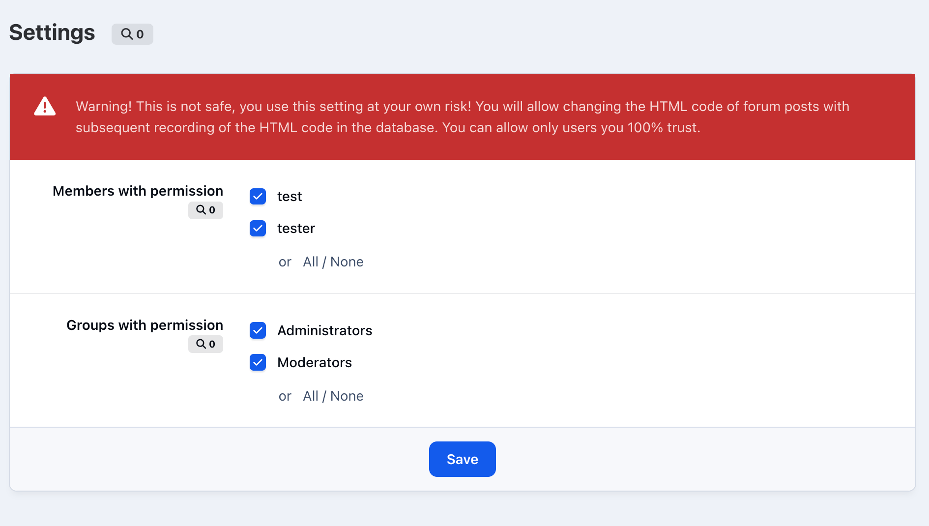Click the "Members with permission" field title
Viewport: 929px width, 526px height.
[x=138, y=191]
